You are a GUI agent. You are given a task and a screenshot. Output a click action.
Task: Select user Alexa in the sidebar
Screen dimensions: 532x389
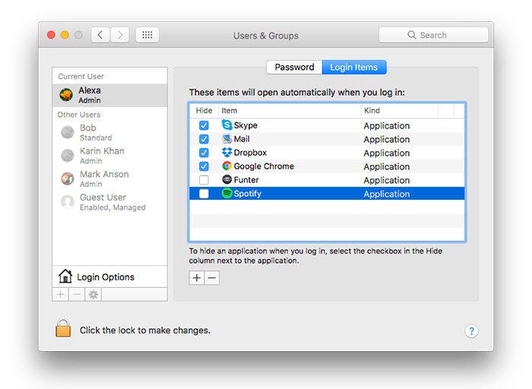[x=109, y=95]
